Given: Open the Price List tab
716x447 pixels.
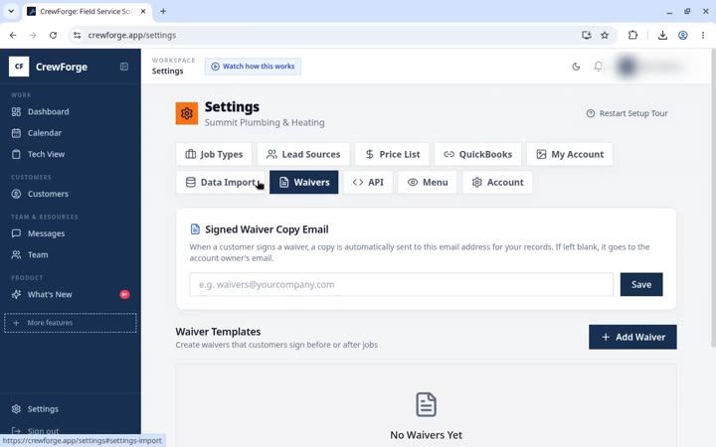Looking at the screenshot, I should coord(392,154).
